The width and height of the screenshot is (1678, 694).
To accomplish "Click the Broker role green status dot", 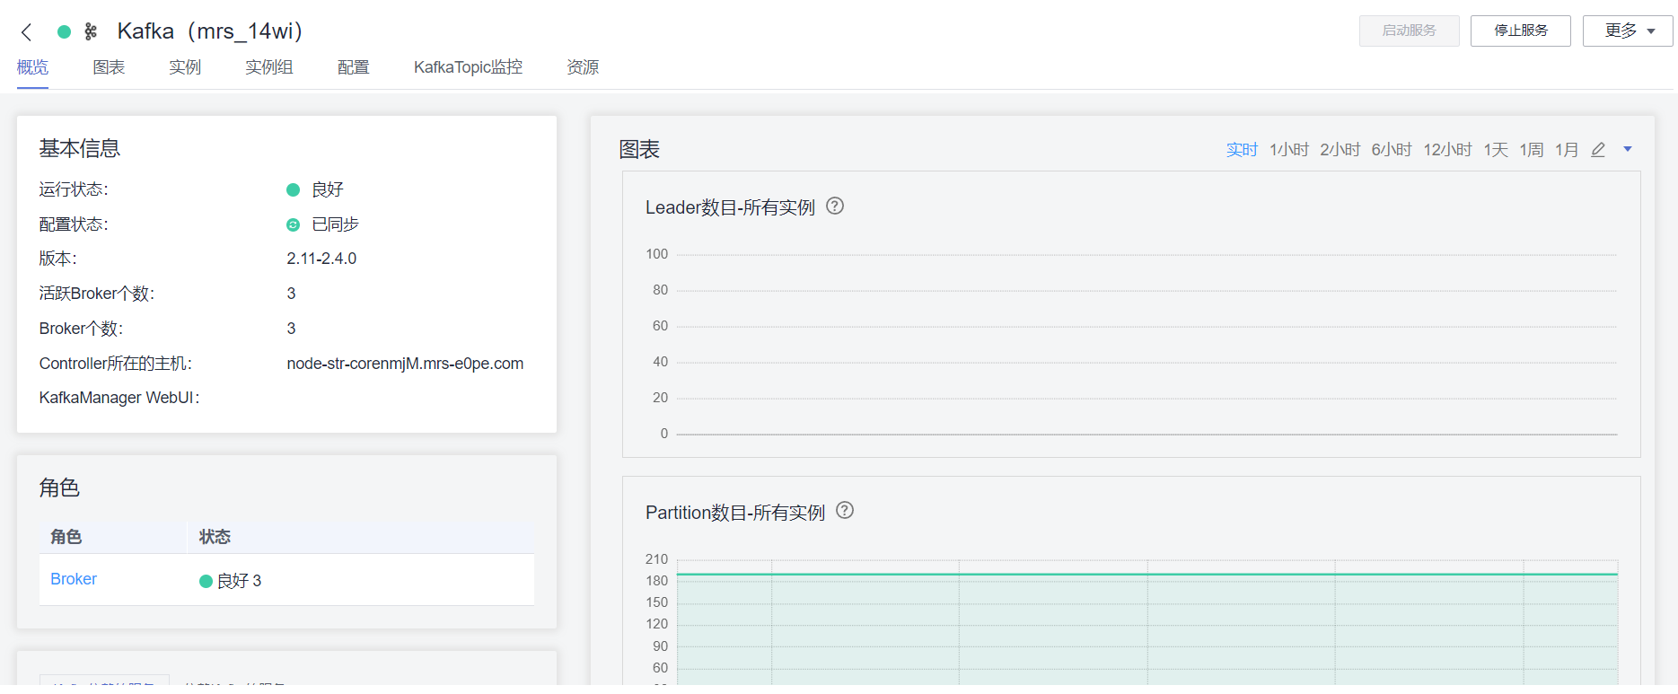I will [206, 581].
